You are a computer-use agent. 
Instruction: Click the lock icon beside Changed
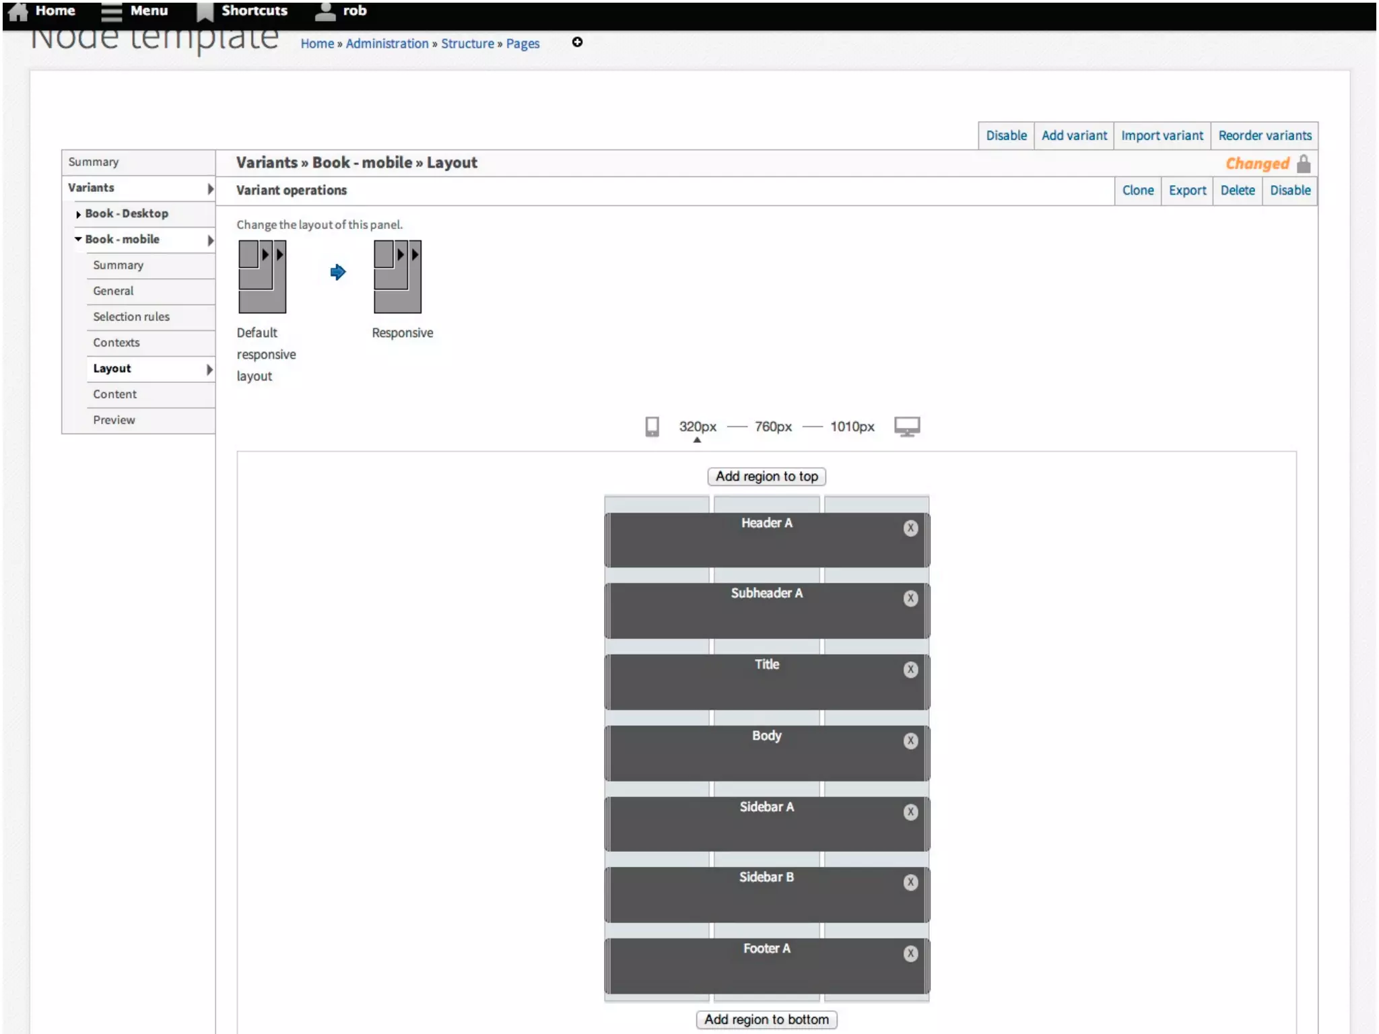point(1304,164)
